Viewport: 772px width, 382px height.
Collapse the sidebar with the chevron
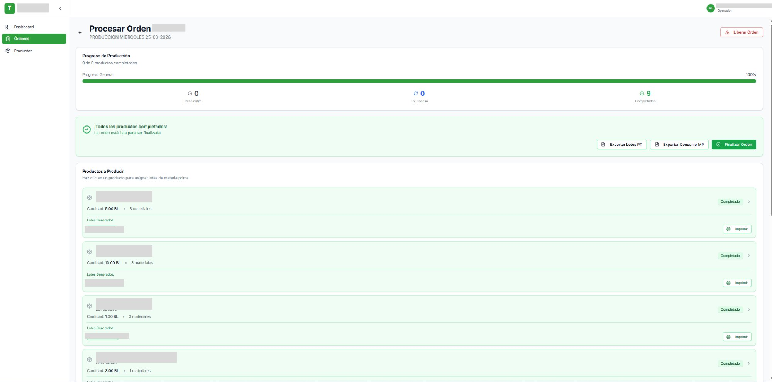60,8
